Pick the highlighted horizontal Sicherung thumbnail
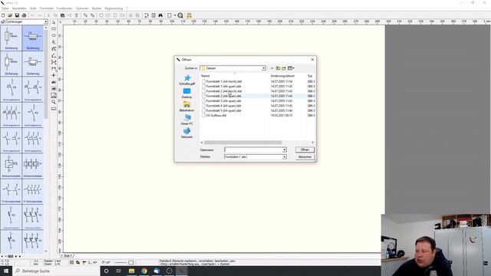 click(x=33, y=38)
